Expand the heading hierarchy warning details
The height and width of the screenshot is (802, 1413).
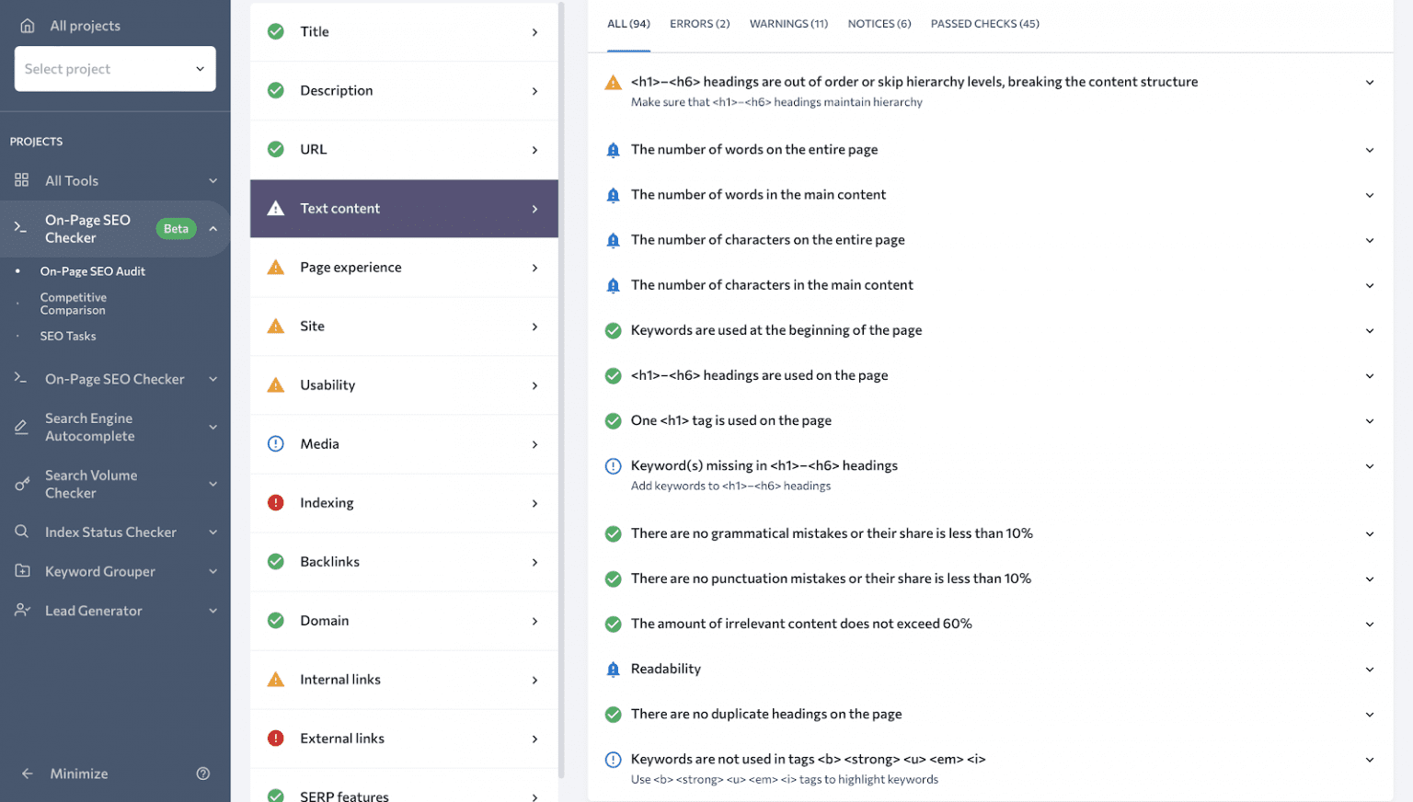click(1369, 83)
